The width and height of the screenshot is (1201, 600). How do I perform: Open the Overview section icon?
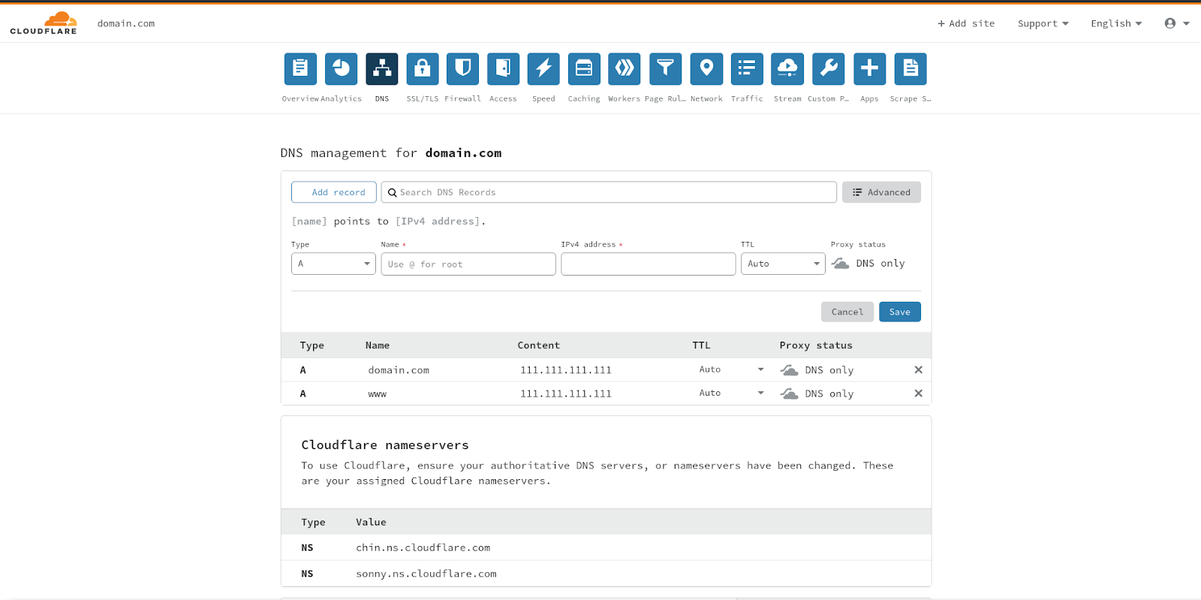point(300,69)
